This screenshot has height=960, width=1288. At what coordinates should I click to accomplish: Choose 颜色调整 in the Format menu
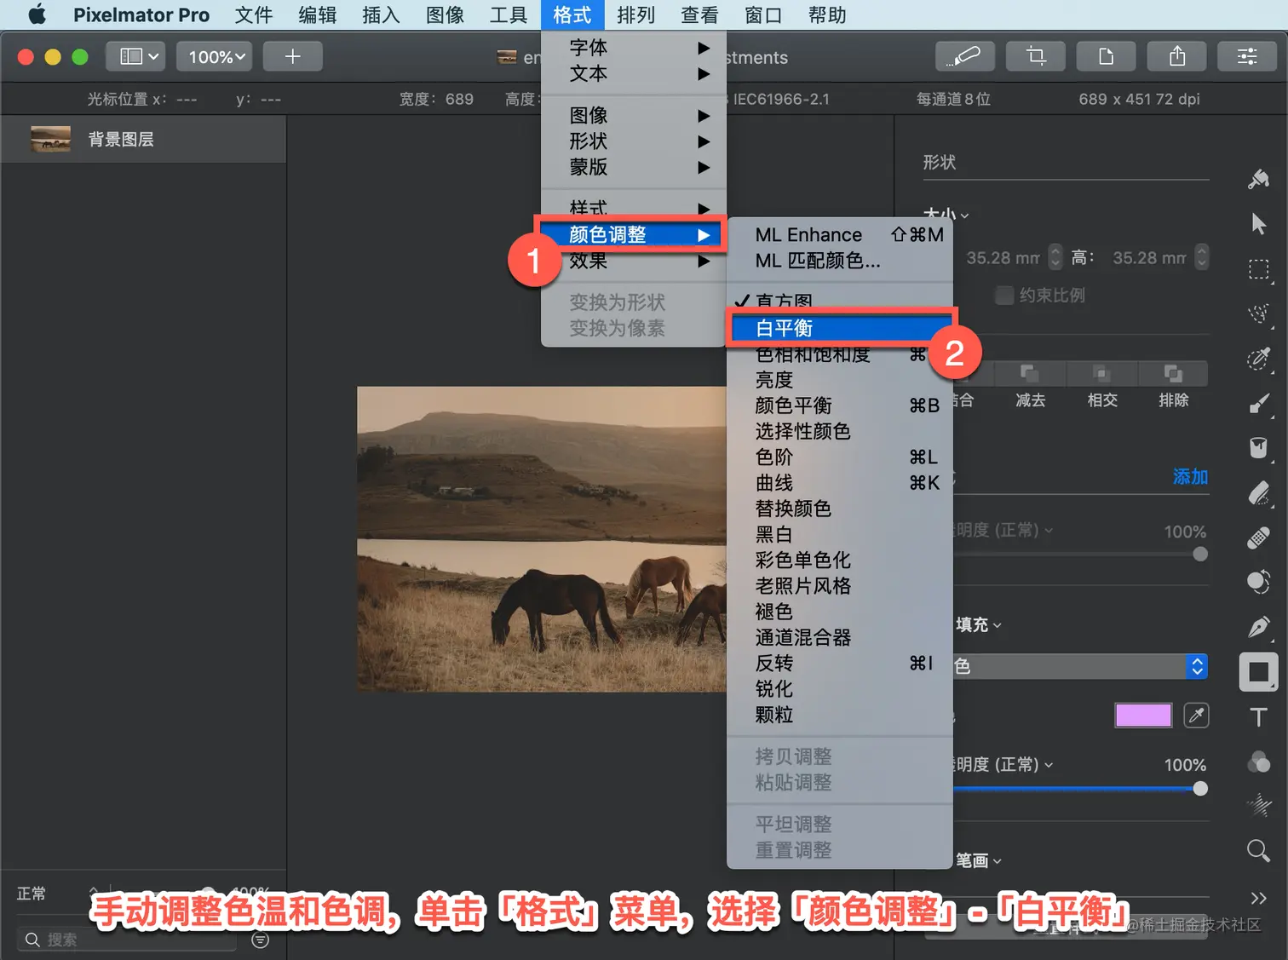[x=634, y=234]
